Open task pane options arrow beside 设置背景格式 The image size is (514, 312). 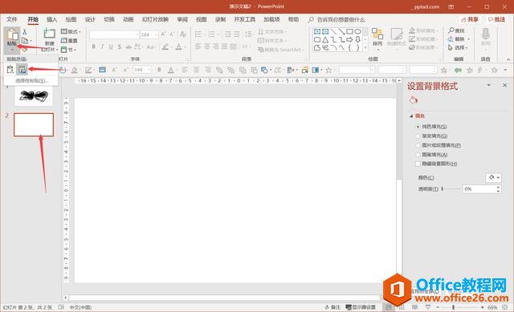489,85
